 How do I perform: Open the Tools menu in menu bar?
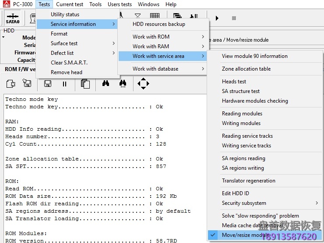click(x=95, y=4)
